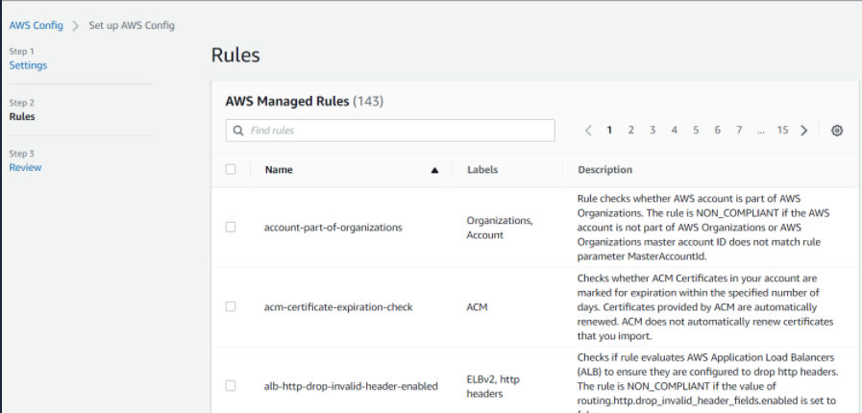Click the ACM certificate expiration description text
This screenshot has width=862, height=413.
705,307
